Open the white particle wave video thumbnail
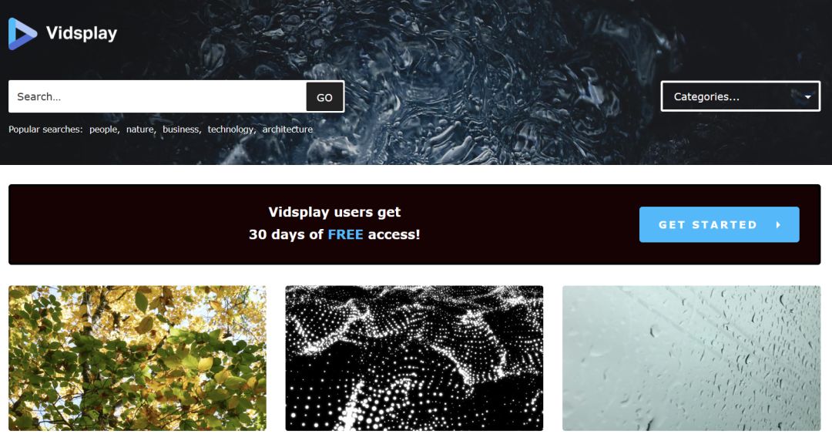The image size is (832, 441). point(414,358)
